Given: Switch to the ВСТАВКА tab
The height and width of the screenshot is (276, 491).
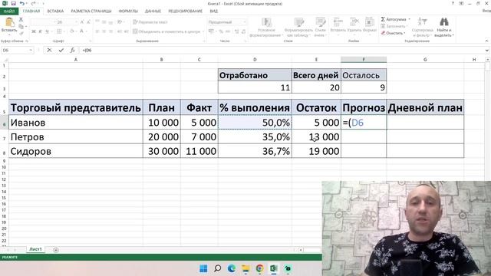Looking at the screenshot, I should (55, 11).
